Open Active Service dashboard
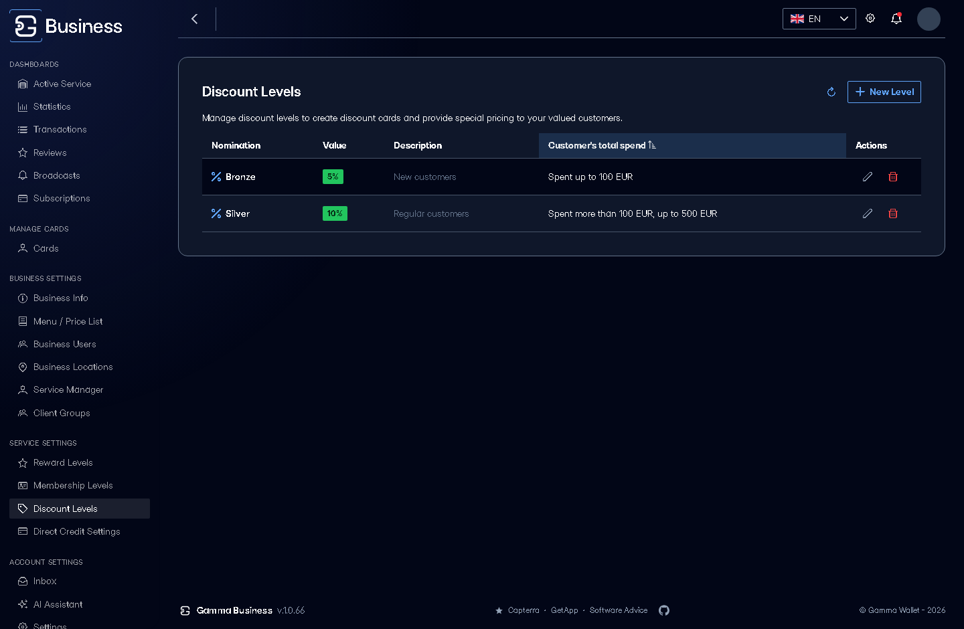The height and width of the screenshot is (629, 964). [80, 84]
